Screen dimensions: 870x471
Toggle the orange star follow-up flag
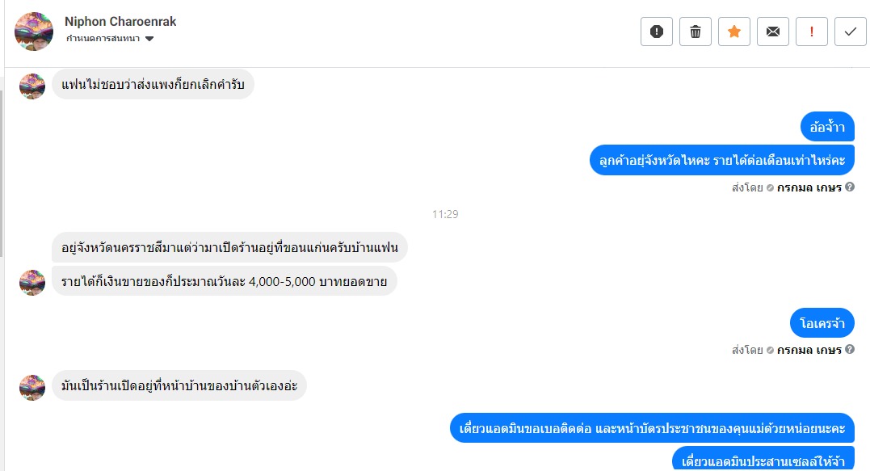(734, 32)
